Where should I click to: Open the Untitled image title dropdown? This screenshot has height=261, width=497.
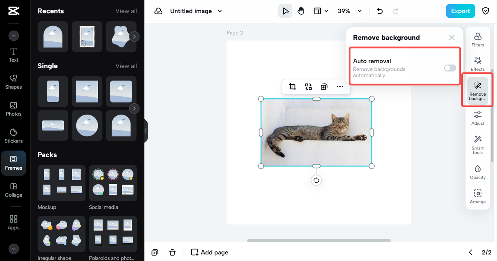coord(196,11)
